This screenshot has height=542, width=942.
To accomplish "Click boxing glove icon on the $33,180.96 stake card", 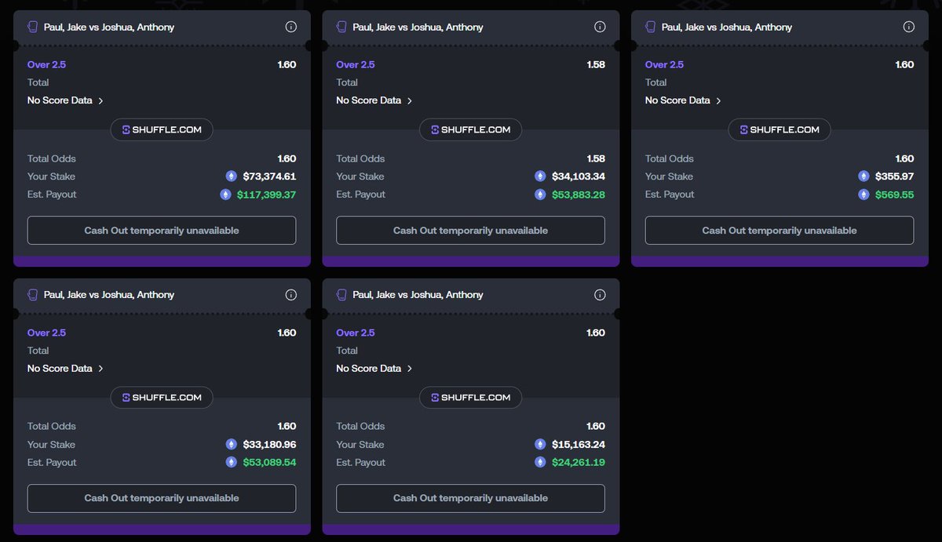I will pos(33,295).
